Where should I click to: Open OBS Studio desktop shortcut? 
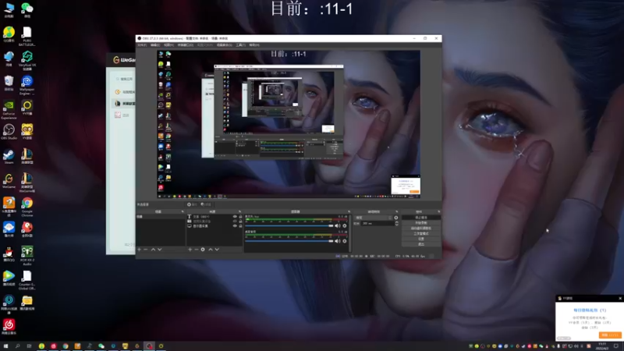click(9, 132)
